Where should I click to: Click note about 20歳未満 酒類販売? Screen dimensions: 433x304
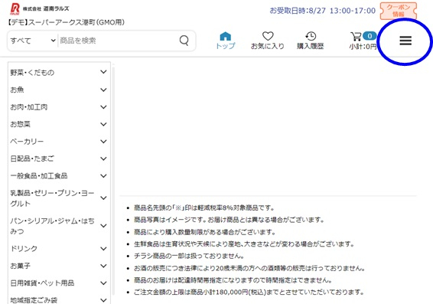pyautogui.click(x=249, y=268)
